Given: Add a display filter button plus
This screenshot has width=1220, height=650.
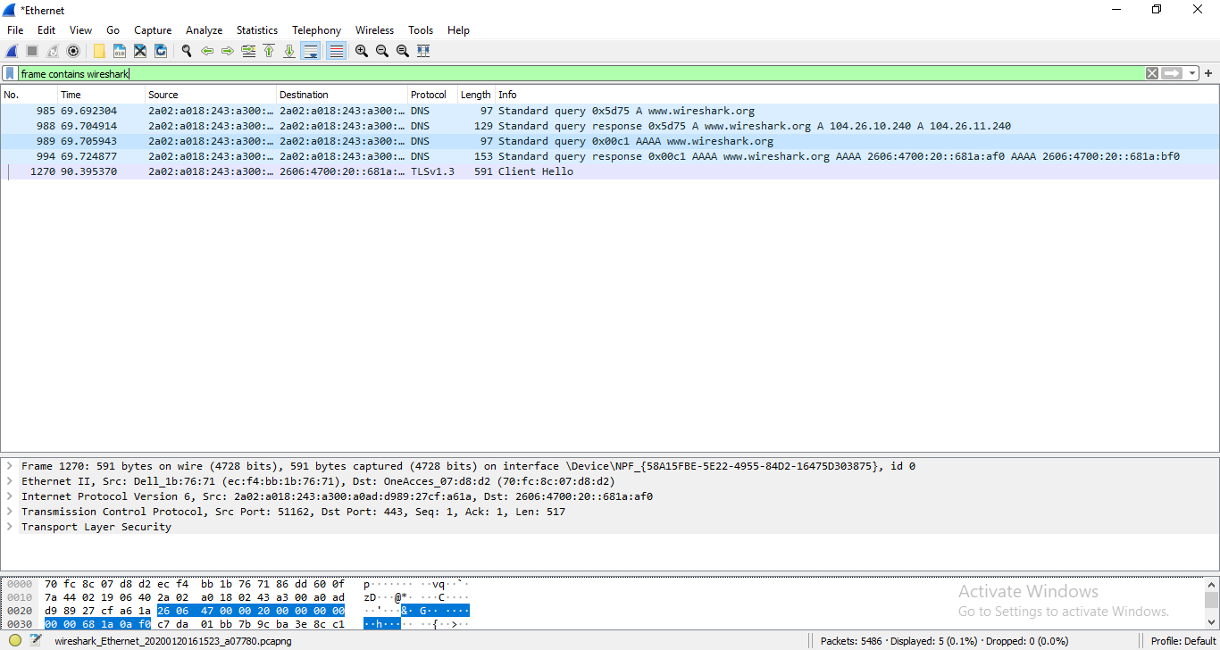Looking at the screenshot, I should 1208,73.
